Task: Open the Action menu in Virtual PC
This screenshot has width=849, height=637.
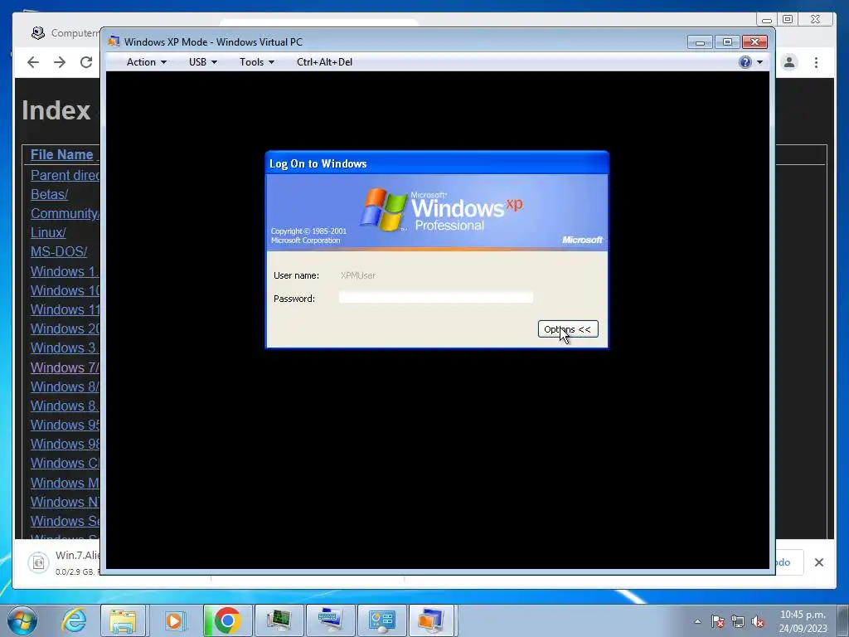Action: [146, 62]
